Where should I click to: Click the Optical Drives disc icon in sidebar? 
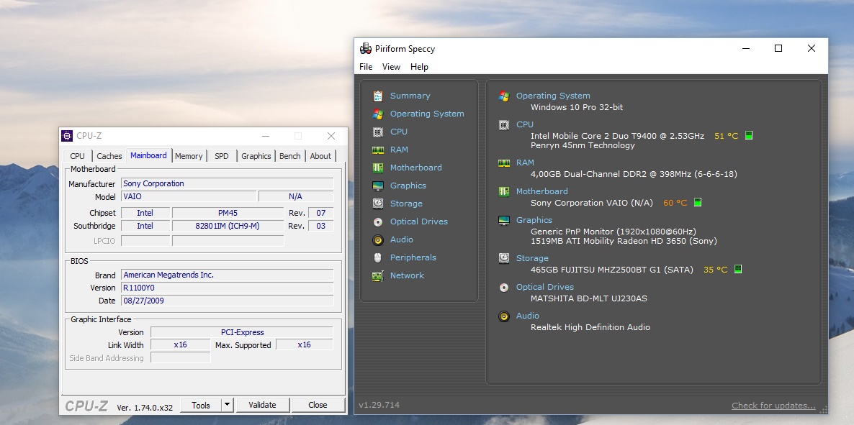pyautogui.click(x=378, y=221)
